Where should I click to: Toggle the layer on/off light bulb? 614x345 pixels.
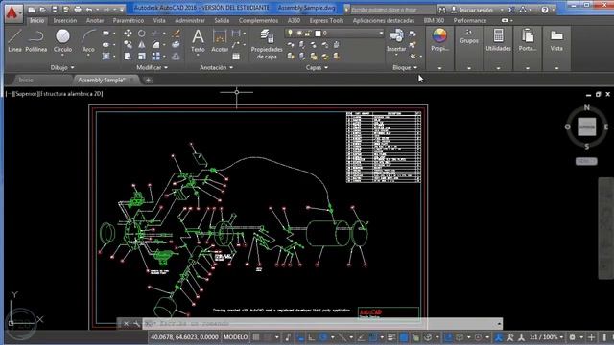click(x=290, y=34)
